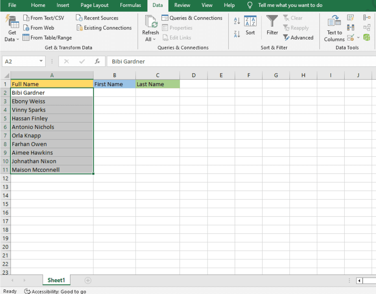Viewport: 376px width, 294px height.
Task: Sort data ascending with A-Z icon
Action: [x=236, y=20]
